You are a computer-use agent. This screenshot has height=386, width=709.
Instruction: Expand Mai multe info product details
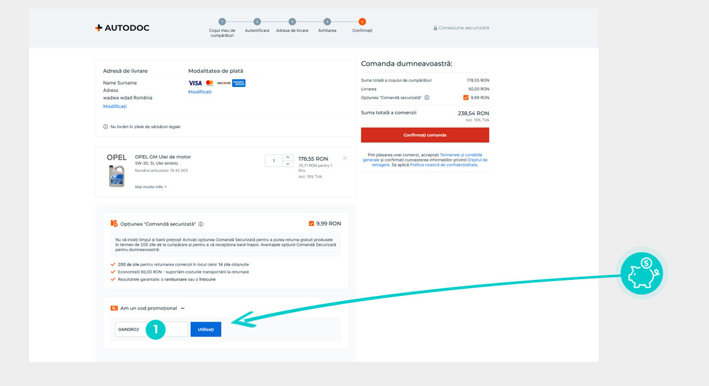[150, 187]
